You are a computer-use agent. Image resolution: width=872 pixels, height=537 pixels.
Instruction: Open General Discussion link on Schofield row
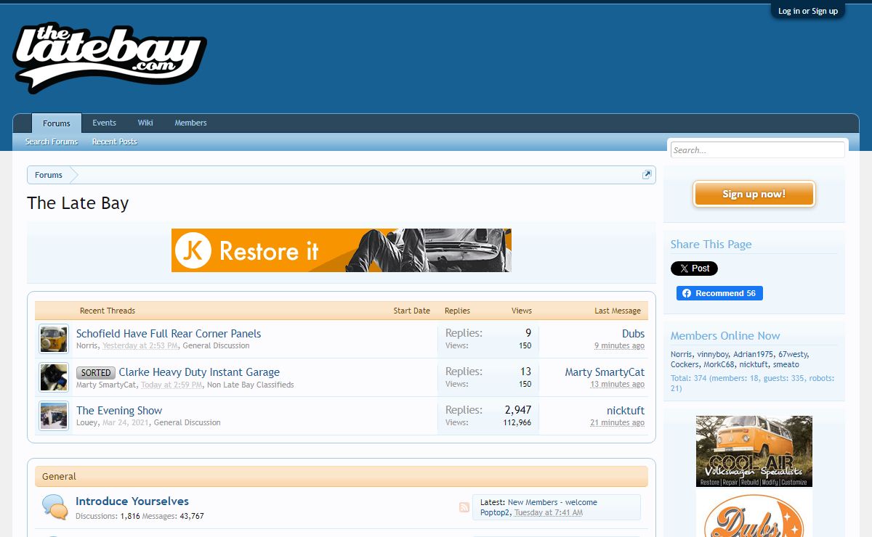(x=217, y=346)
